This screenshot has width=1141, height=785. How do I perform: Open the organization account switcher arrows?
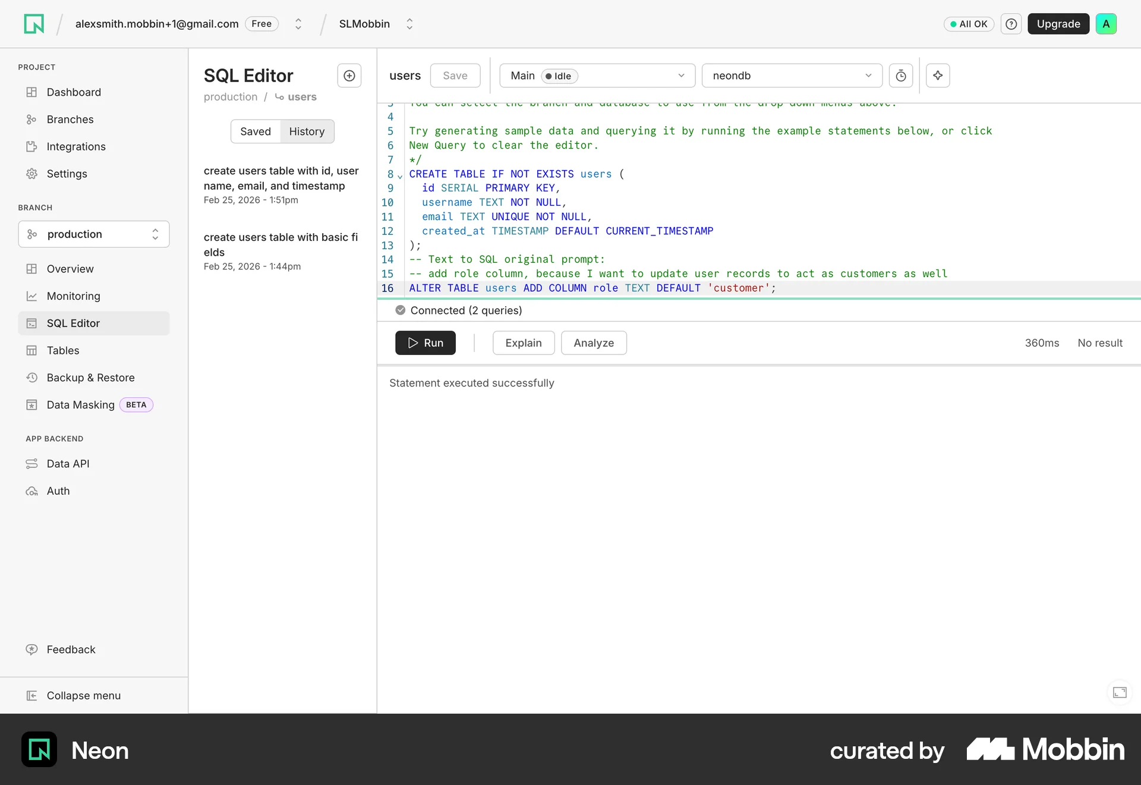[298, 24]
